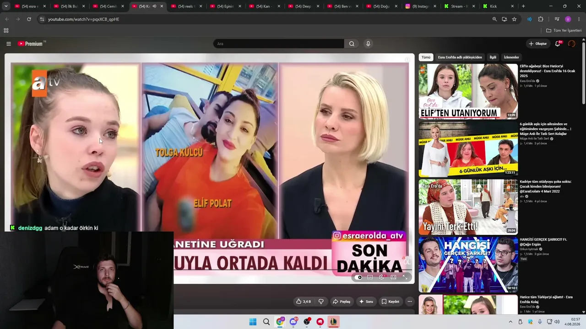586x329 pixels.
Task: Dislike the video with thumbs down
Action: pyautogui.click(x=321, y=302)
